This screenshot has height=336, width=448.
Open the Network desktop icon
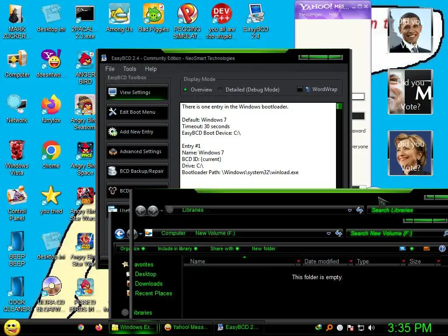(17, 109)
